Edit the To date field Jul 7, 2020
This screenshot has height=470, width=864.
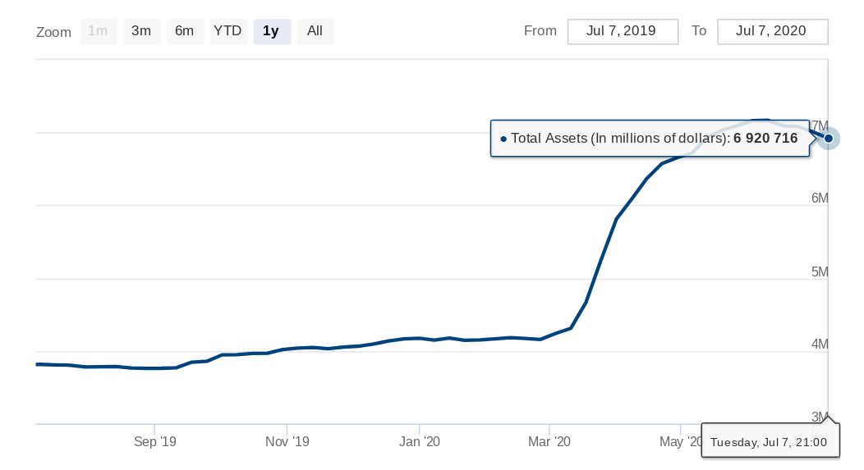773,31
